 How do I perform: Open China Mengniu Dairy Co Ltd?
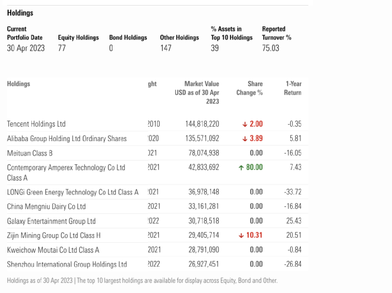(x=46, y=206)
